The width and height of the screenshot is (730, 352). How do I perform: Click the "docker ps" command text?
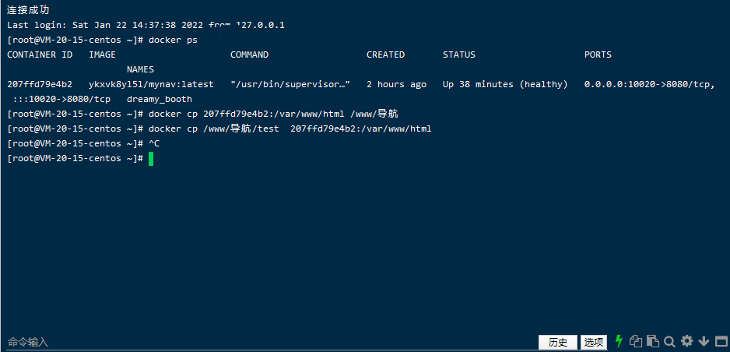[x=174, y=40]
